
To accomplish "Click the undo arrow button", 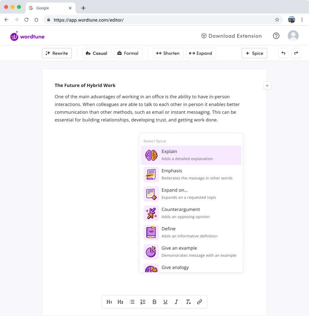I will (x=283, y=53).
